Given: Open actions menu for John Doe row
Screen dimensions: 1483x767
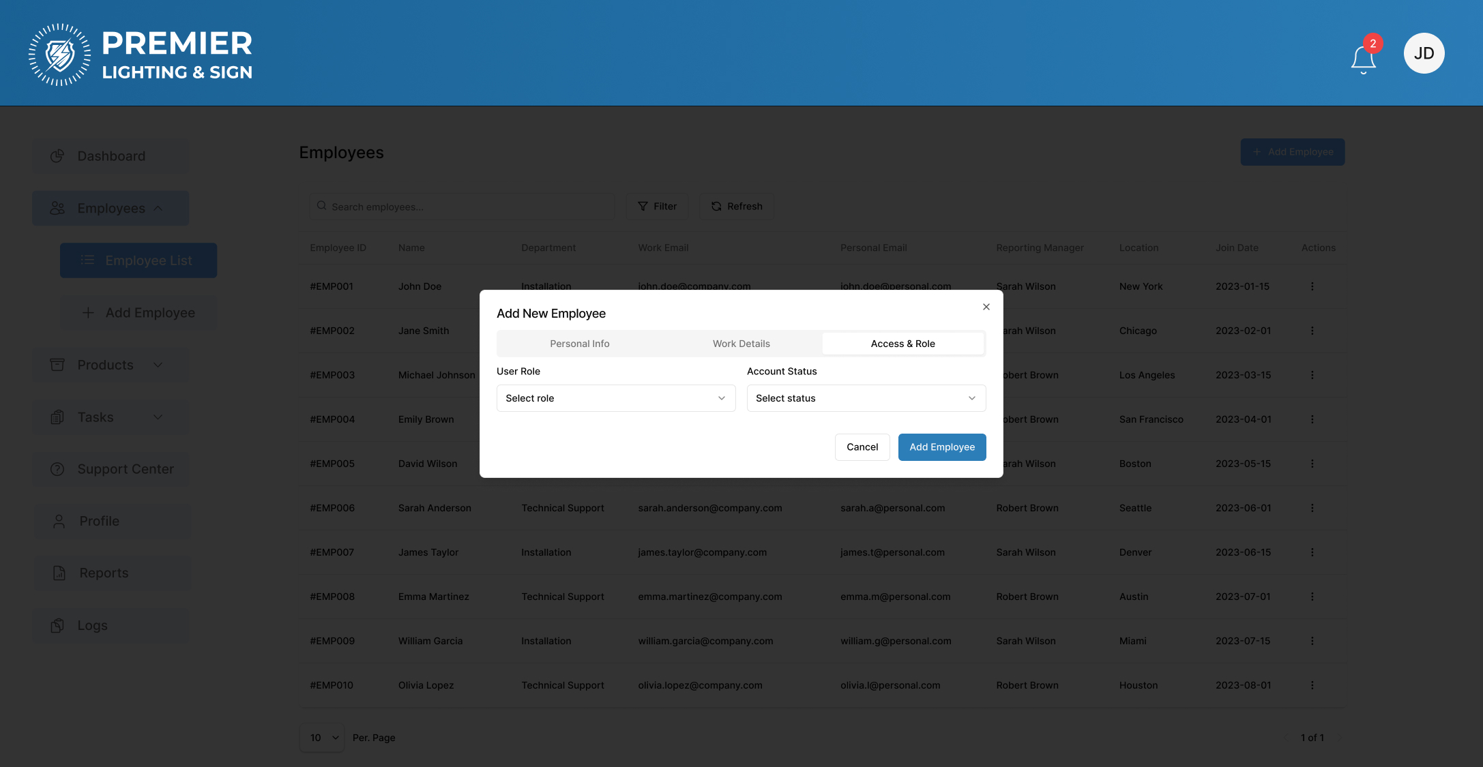Looking at the screenshot, I should [1312, 286].
